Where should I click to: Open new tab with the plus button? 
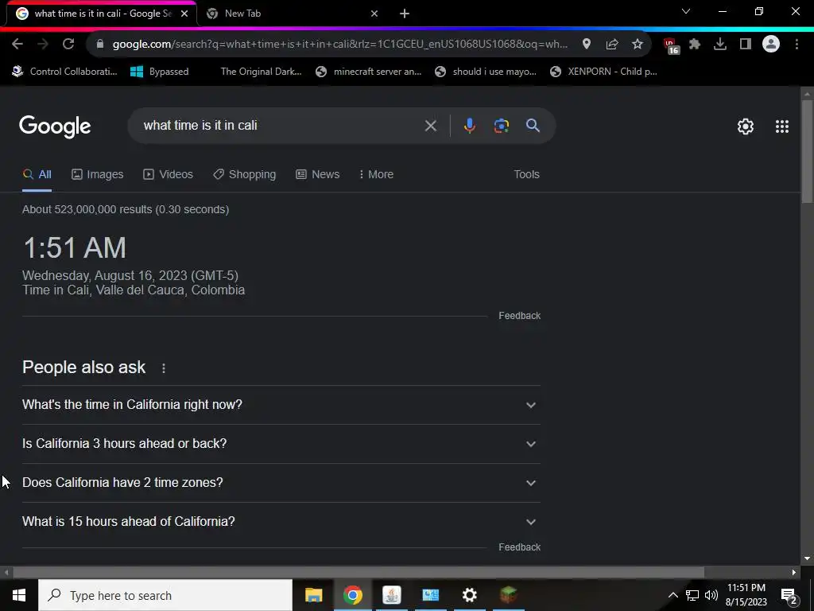tap(405, 14)
